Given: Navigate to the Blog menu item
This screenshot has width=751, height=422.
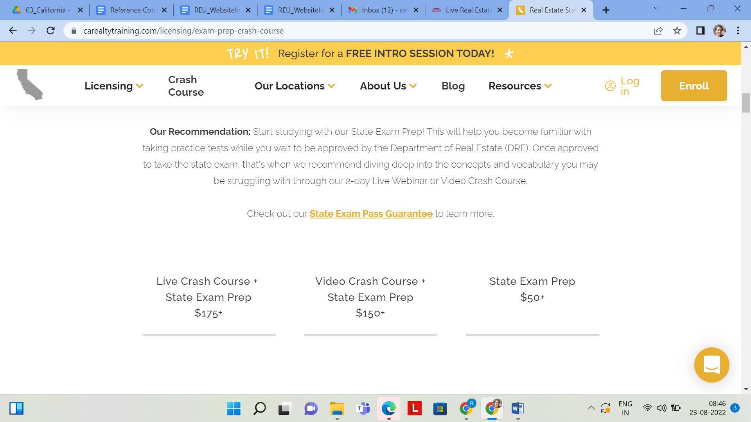Looking at the screenshot, I should tap(453, 86).
